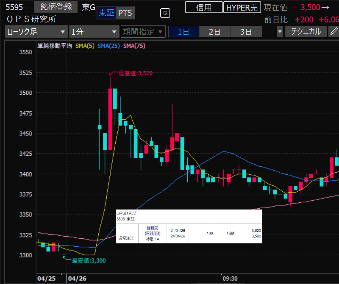Click the 前日比 +200 value
Image resolution: width=339 pixels, height=284 pixels.
click(304, 19)
